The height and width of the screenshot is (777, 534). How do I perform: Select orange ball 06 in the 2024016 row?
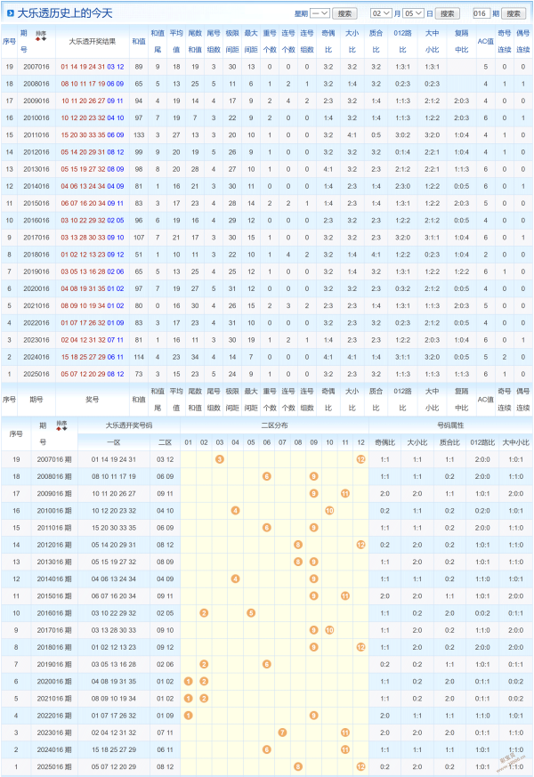266,749
